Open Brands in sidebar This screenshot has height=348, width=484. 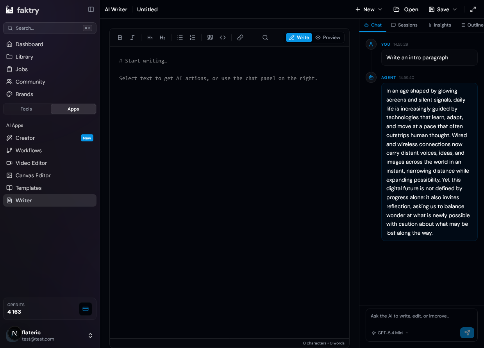[x=50, y=94]
